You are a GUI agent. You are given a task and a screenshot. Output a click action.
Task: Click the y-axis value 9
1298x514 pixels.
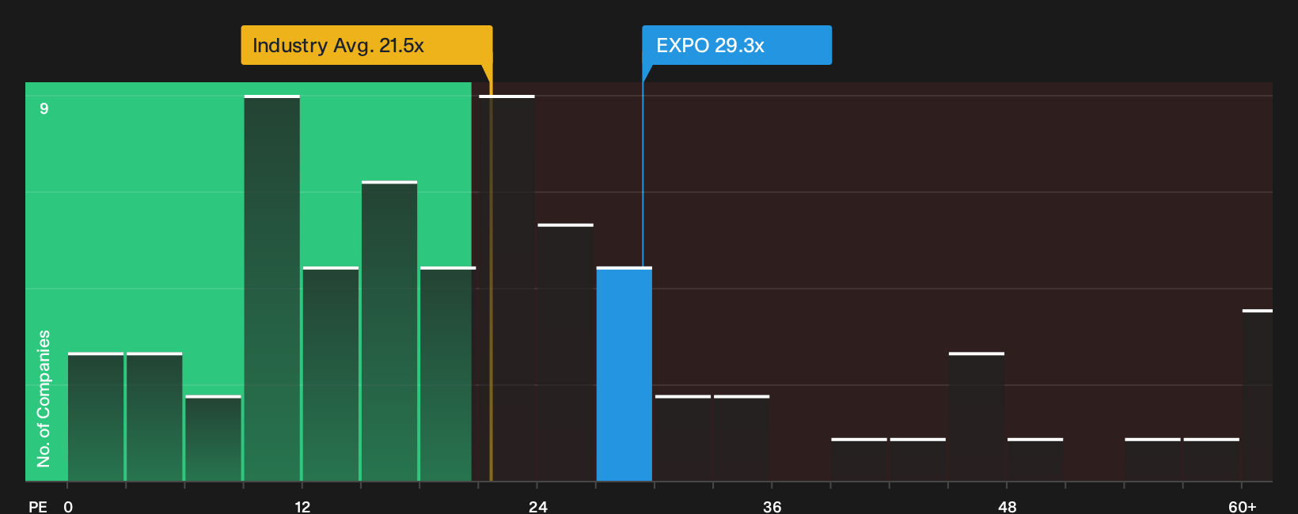[x=44, y=108]
